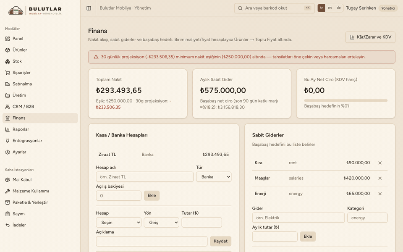The width and height of the screenshot is (403, 252).
Task: Open the Yön Giriş dropdown
Action: coord(161,223)
